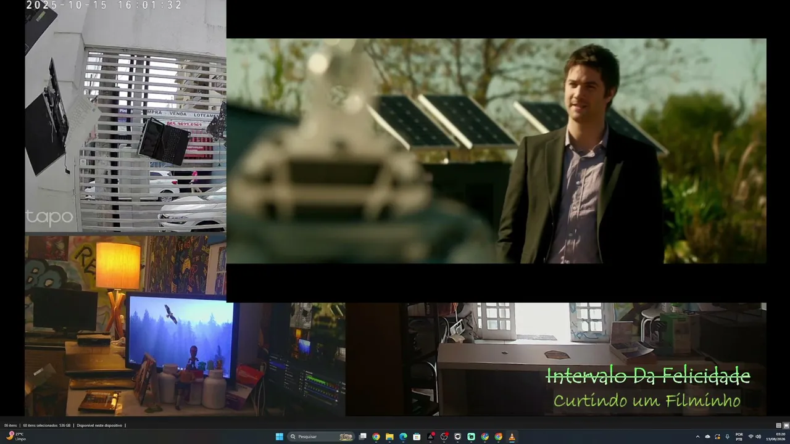Open the weather widget showing 27°C

click(15, 436)
